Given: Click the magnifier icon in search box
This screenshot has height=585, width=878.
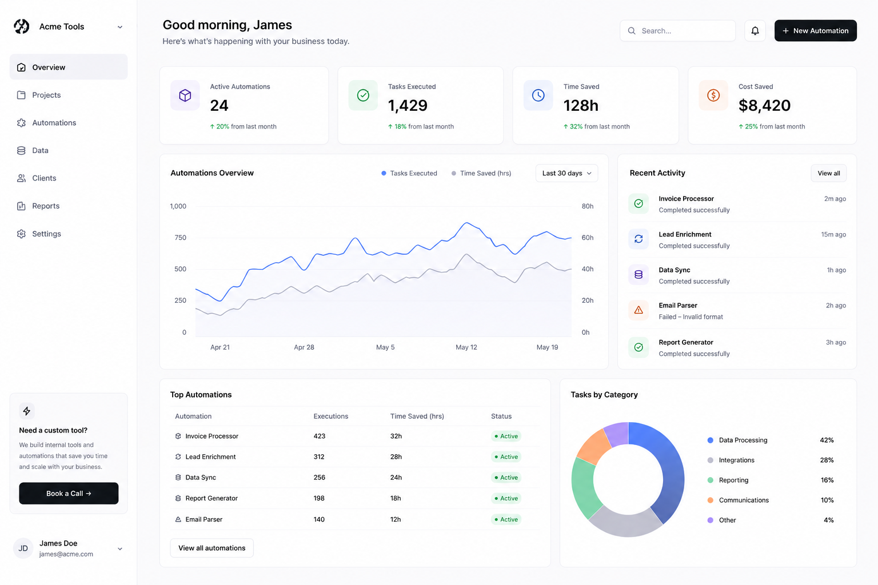Looking at the screenshot, I should click(632, 31).
